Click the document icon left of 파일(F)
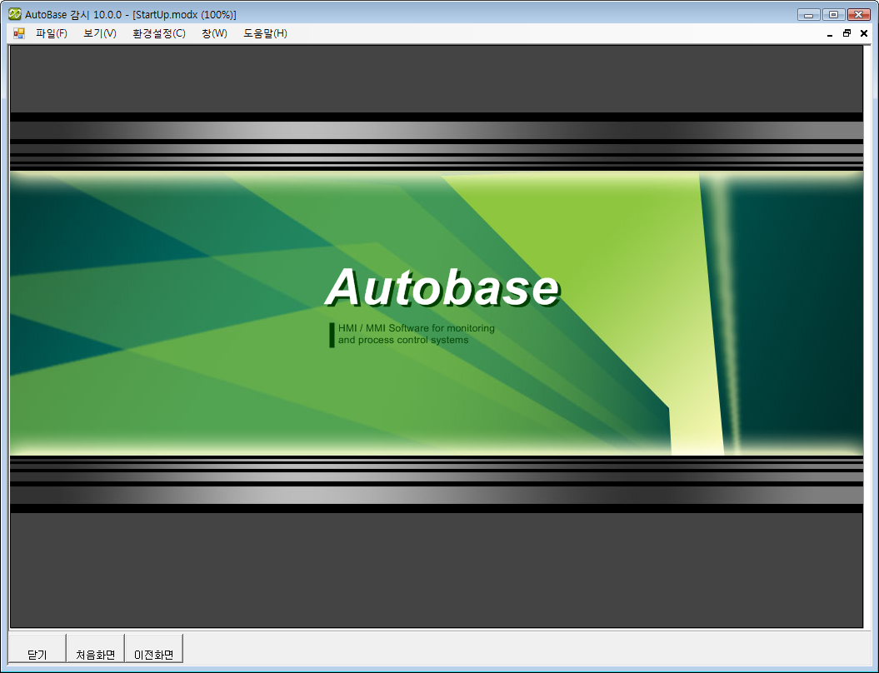Image resolution: width=879 pixels, height=673 pixels. click(19, 33)
